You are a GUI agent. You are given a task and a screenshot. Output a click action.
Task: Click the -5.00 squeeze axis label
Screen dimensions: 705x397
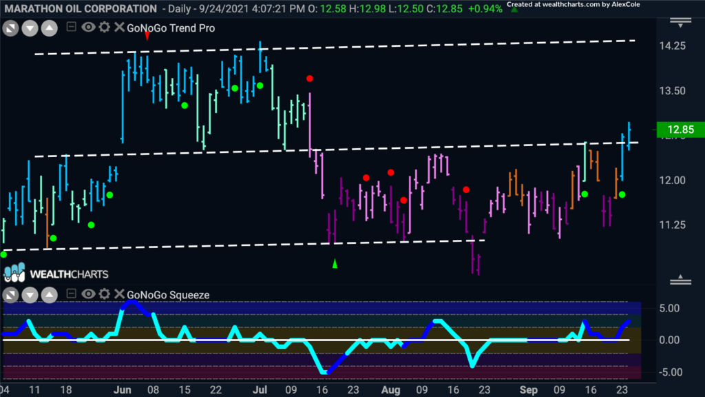coord(669,372)
